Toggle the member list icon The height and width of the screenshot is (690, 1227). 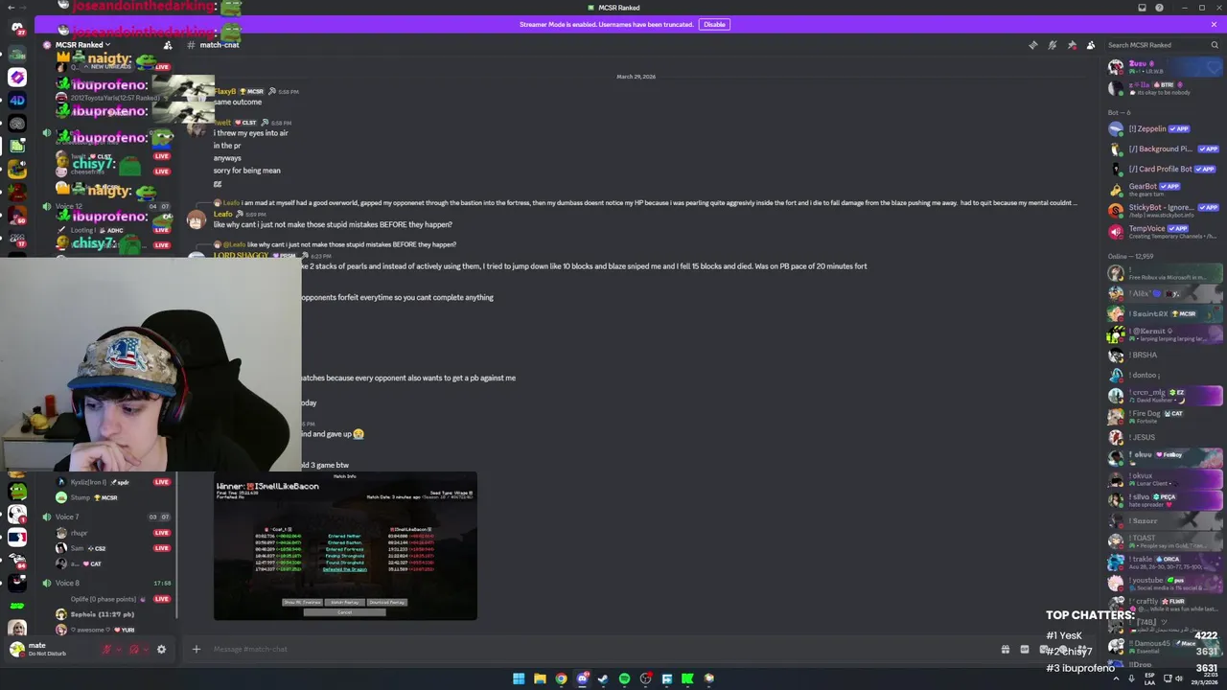1091,45
